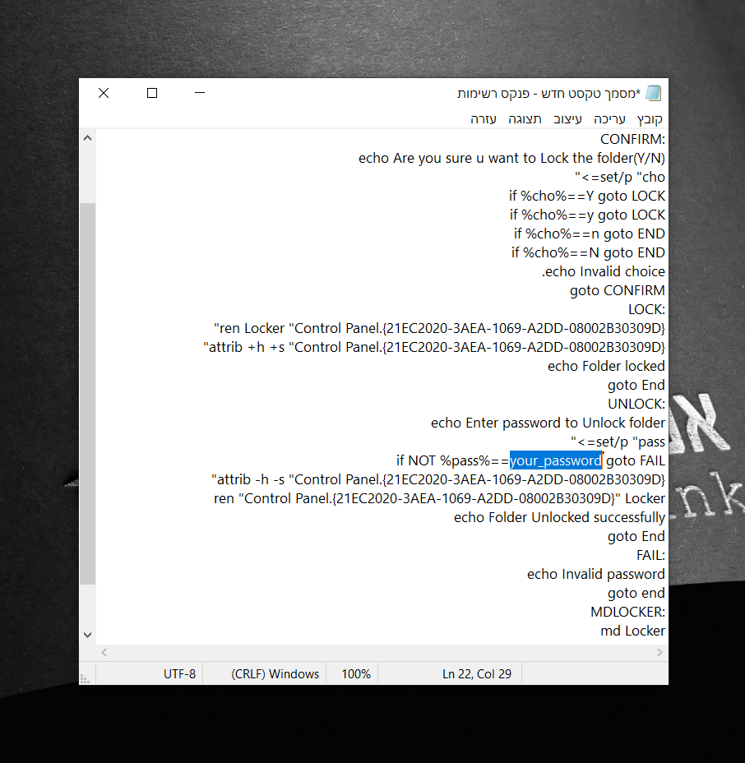Click the 'goto CONFIRM' line
Viewport: 745px width, 763px height.
(618, 290)
